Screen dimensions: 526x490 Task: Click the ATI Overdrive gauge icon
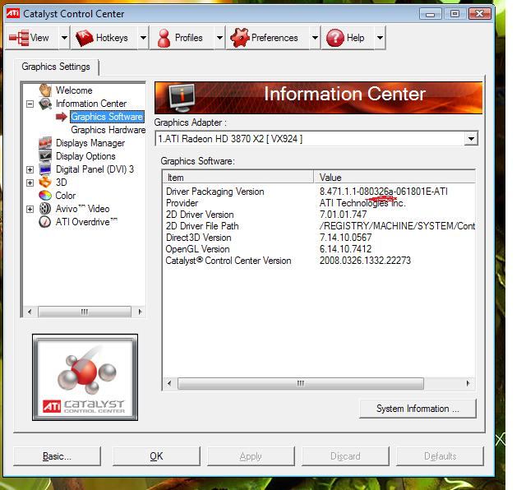click(45, 222)
